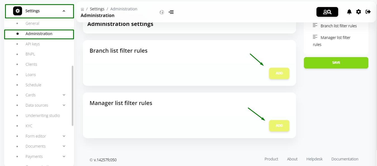Open the client search icon button
The height and width of the screenshot is (166, 377).
pos(327,12)
